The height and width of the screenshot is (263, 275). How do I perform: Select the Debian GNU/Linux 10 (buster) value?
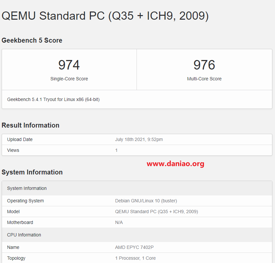pyautogui.click(x=146, y=201)
